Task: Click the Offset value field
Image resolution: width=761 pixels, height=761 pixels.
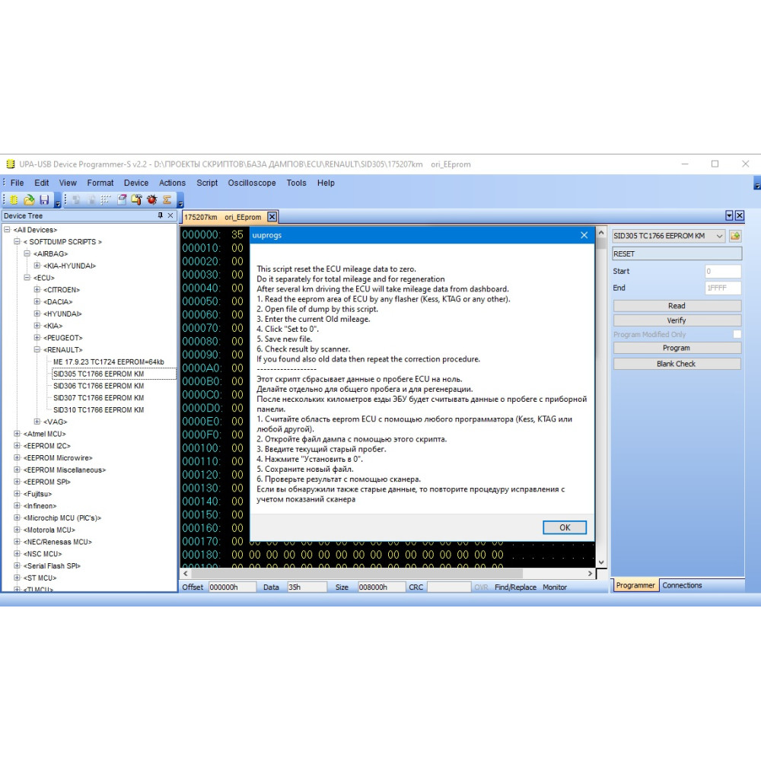Action: (232, 587)
